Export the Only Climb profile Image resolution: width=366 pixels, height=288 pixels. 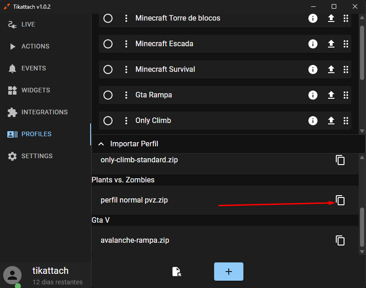(331, 121)
